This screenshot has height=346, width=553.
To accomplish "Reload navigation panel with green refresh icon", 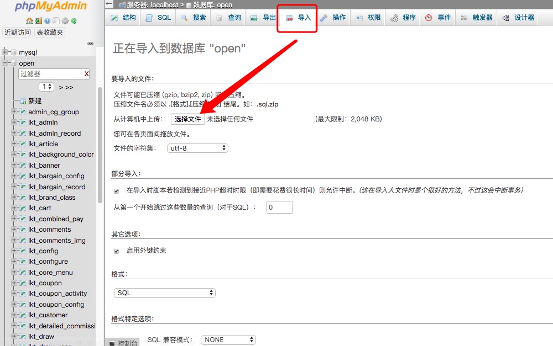I will tap(74, 21).
